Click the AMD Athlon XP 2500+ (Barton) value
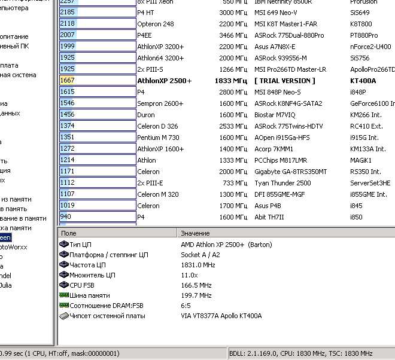The image size is (395, 360). tap(226, 245)
